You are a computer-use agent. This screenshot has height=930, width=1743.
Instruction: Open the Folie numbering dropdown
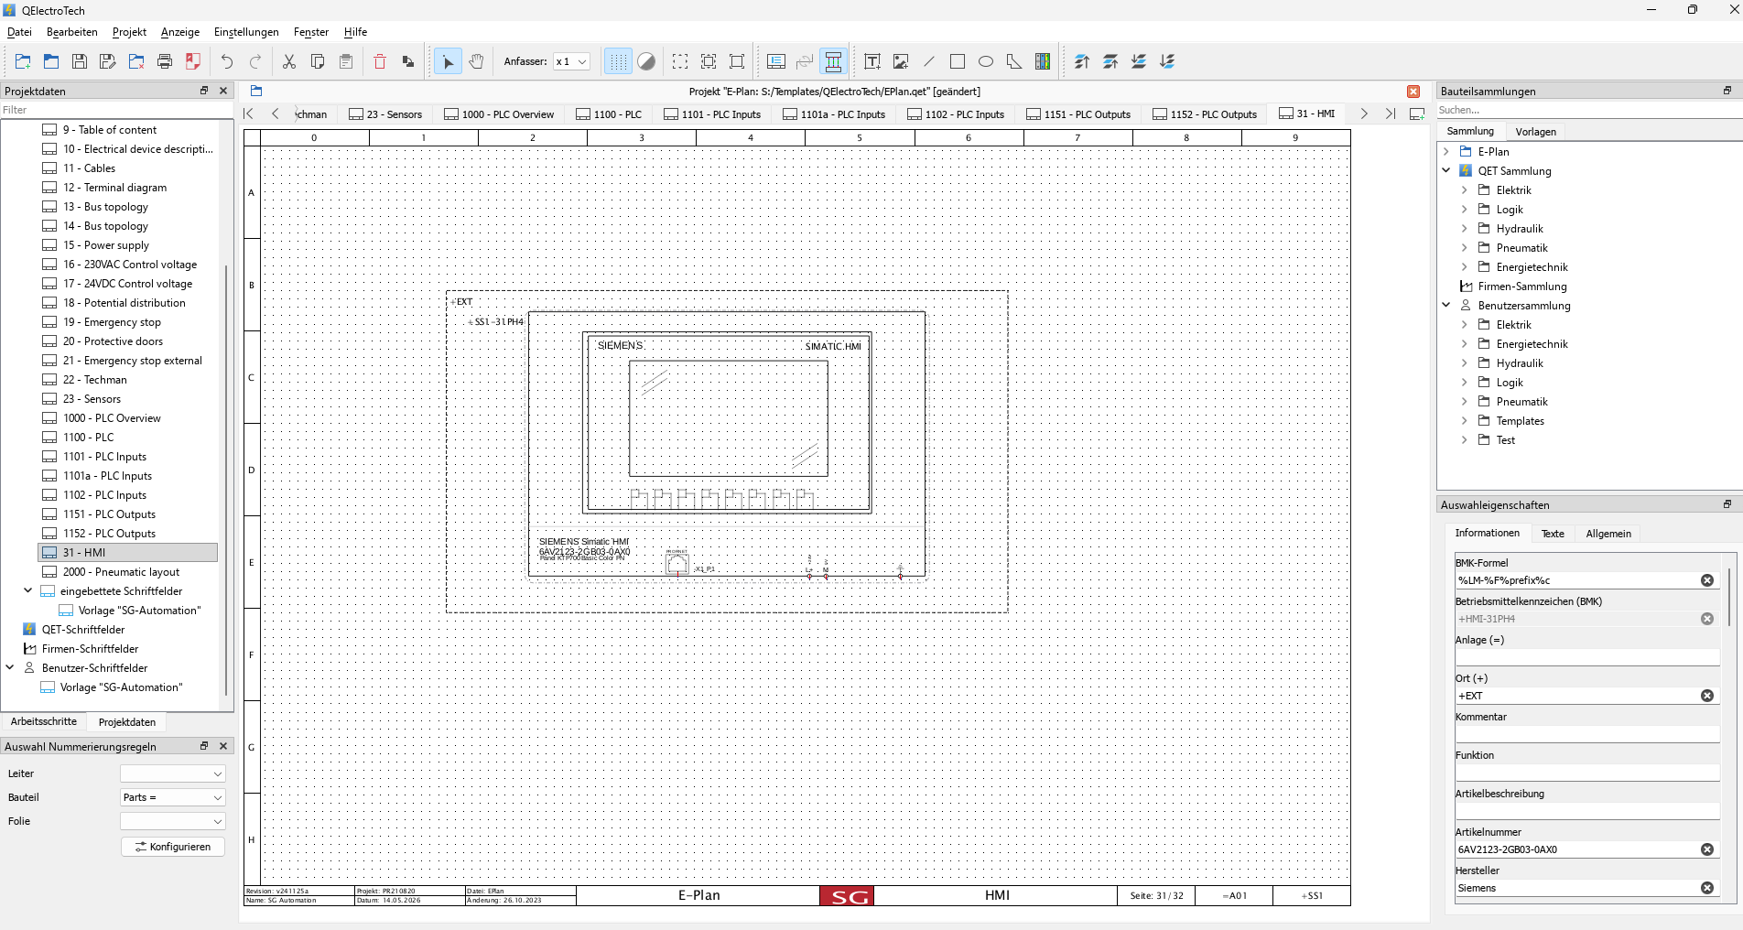(x=173, y=821)
